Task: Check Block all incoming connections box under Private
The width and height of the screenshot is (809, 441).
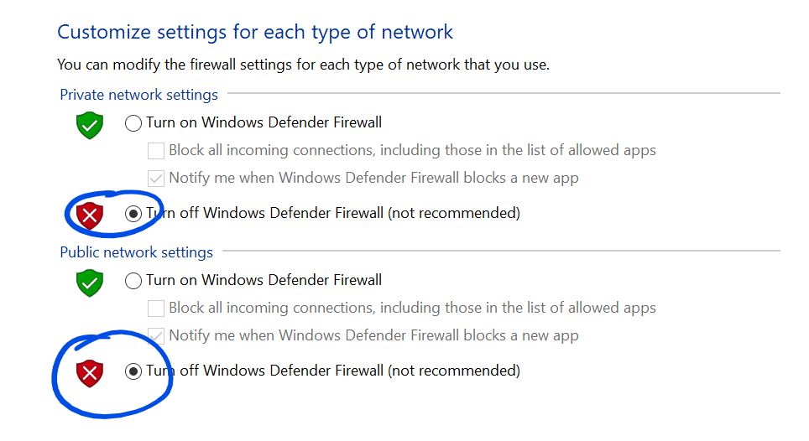Action: (x=156, y=151)
